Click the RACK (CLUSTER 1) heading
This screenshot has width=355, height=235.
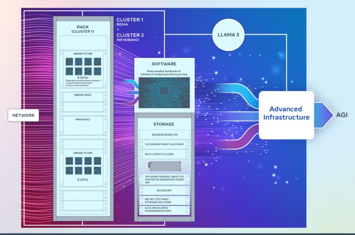pyautogui.click(x=83, y=29)
